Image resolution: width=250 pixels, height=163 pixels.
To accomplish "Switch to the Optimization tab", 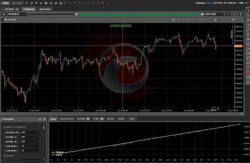I will [x=45, y=9].
